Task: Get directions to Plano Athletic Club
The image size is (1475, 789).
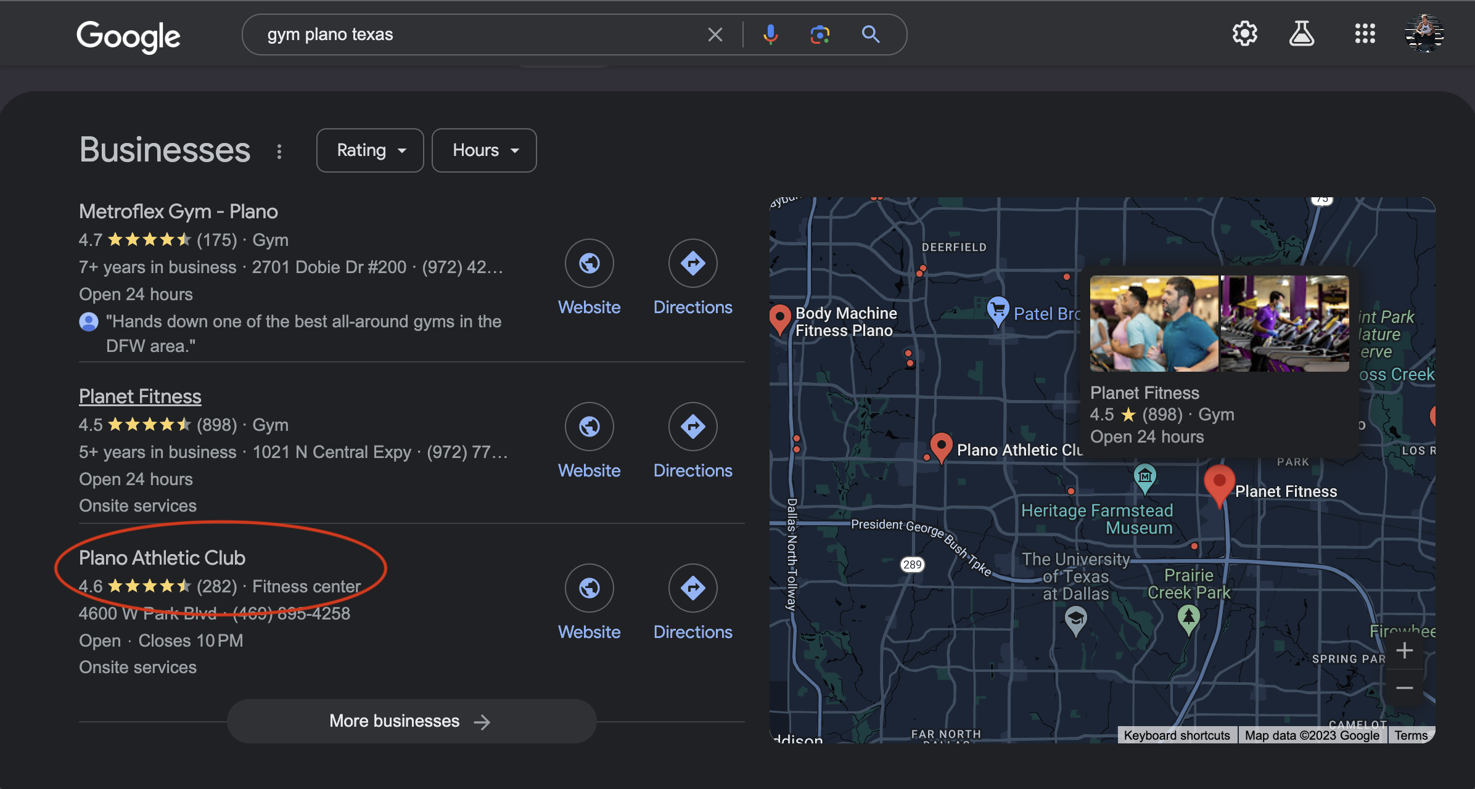Action: 693,588
